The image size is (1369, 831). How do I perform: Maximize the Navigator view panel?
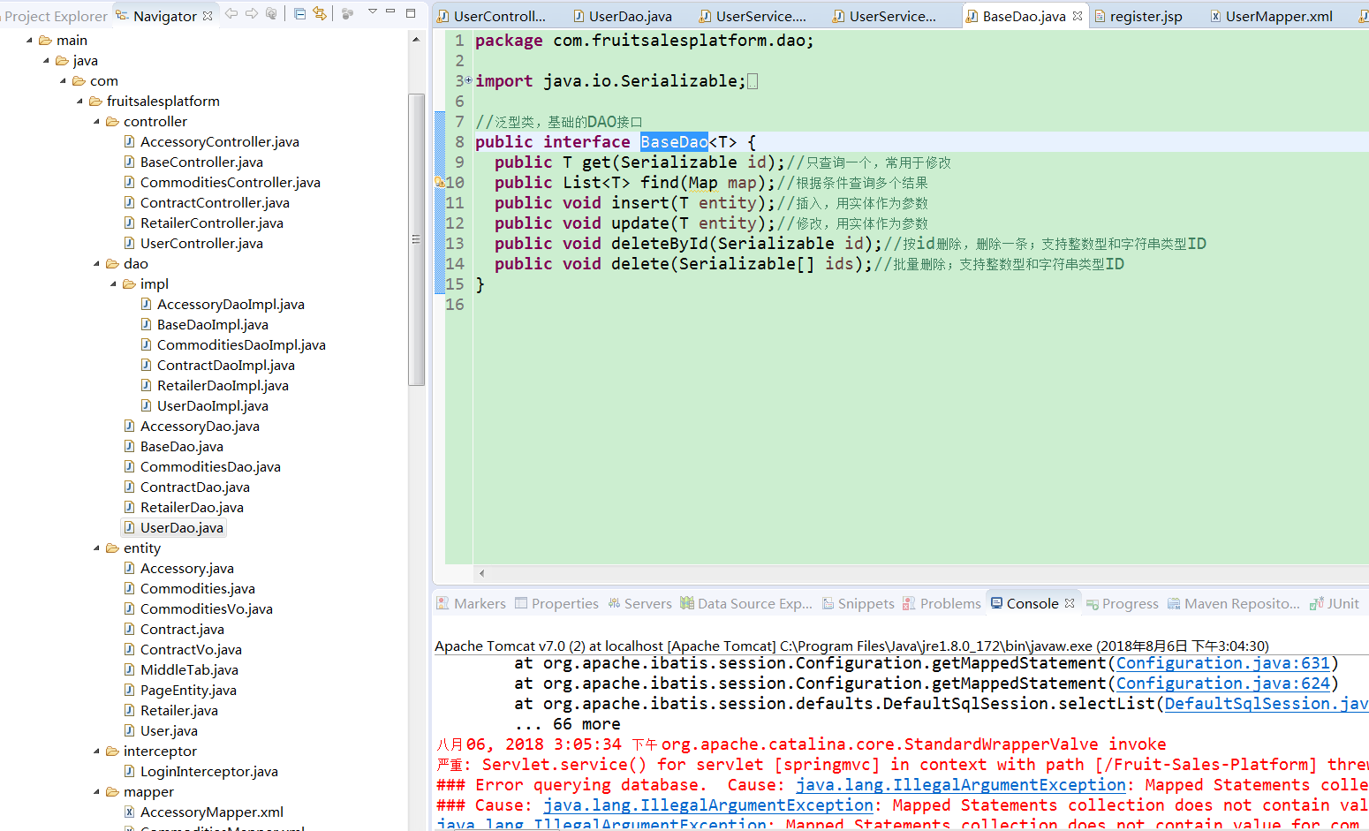[x=411, y=13]
